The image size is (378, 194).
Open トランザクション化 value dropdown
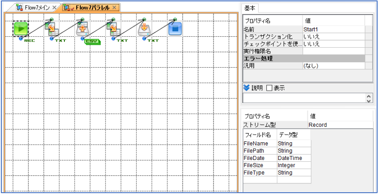334,37
